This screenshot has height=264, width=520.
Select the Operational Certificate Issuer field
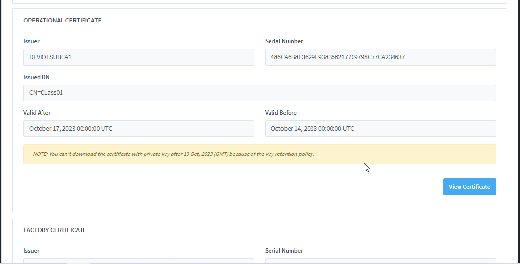(139, 57)
